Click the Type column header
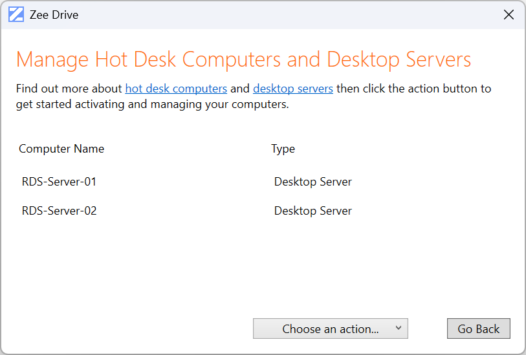526x355 pixels. (283, 149)
